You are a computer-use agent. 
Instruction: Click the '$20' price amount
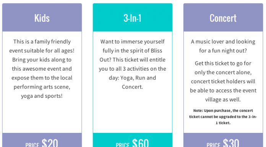[x=50, y=143]
